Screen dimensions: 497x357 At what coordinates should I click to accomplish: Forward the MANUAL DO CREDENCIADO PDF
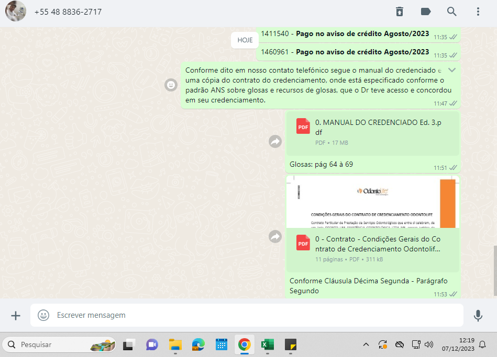(275, 141)
